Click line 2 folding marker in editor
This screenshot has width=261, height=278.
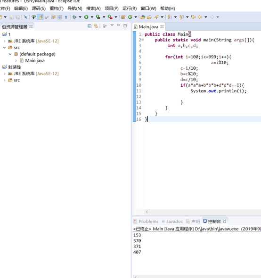pos(143,40)
